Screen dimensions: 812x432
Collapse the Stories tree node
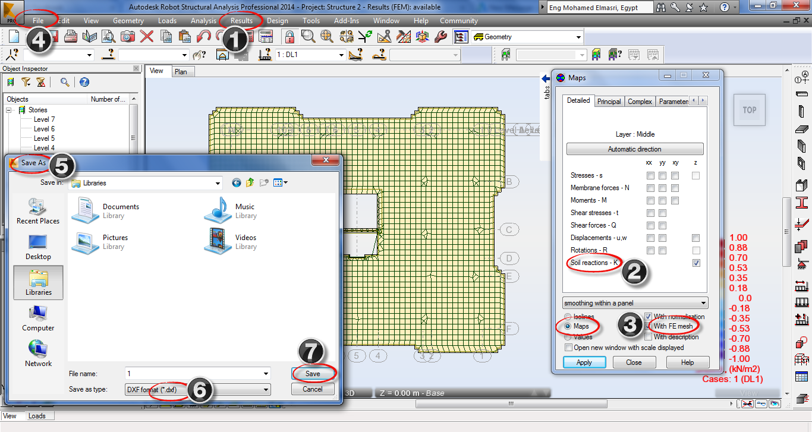pyautogui.click(x=10, y=110)
